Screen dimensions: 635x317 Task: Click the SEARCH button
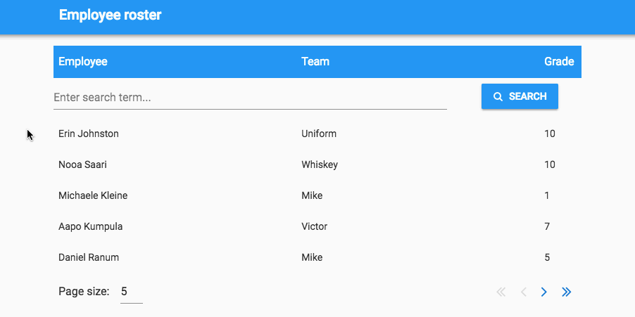[x=520, y=96]
